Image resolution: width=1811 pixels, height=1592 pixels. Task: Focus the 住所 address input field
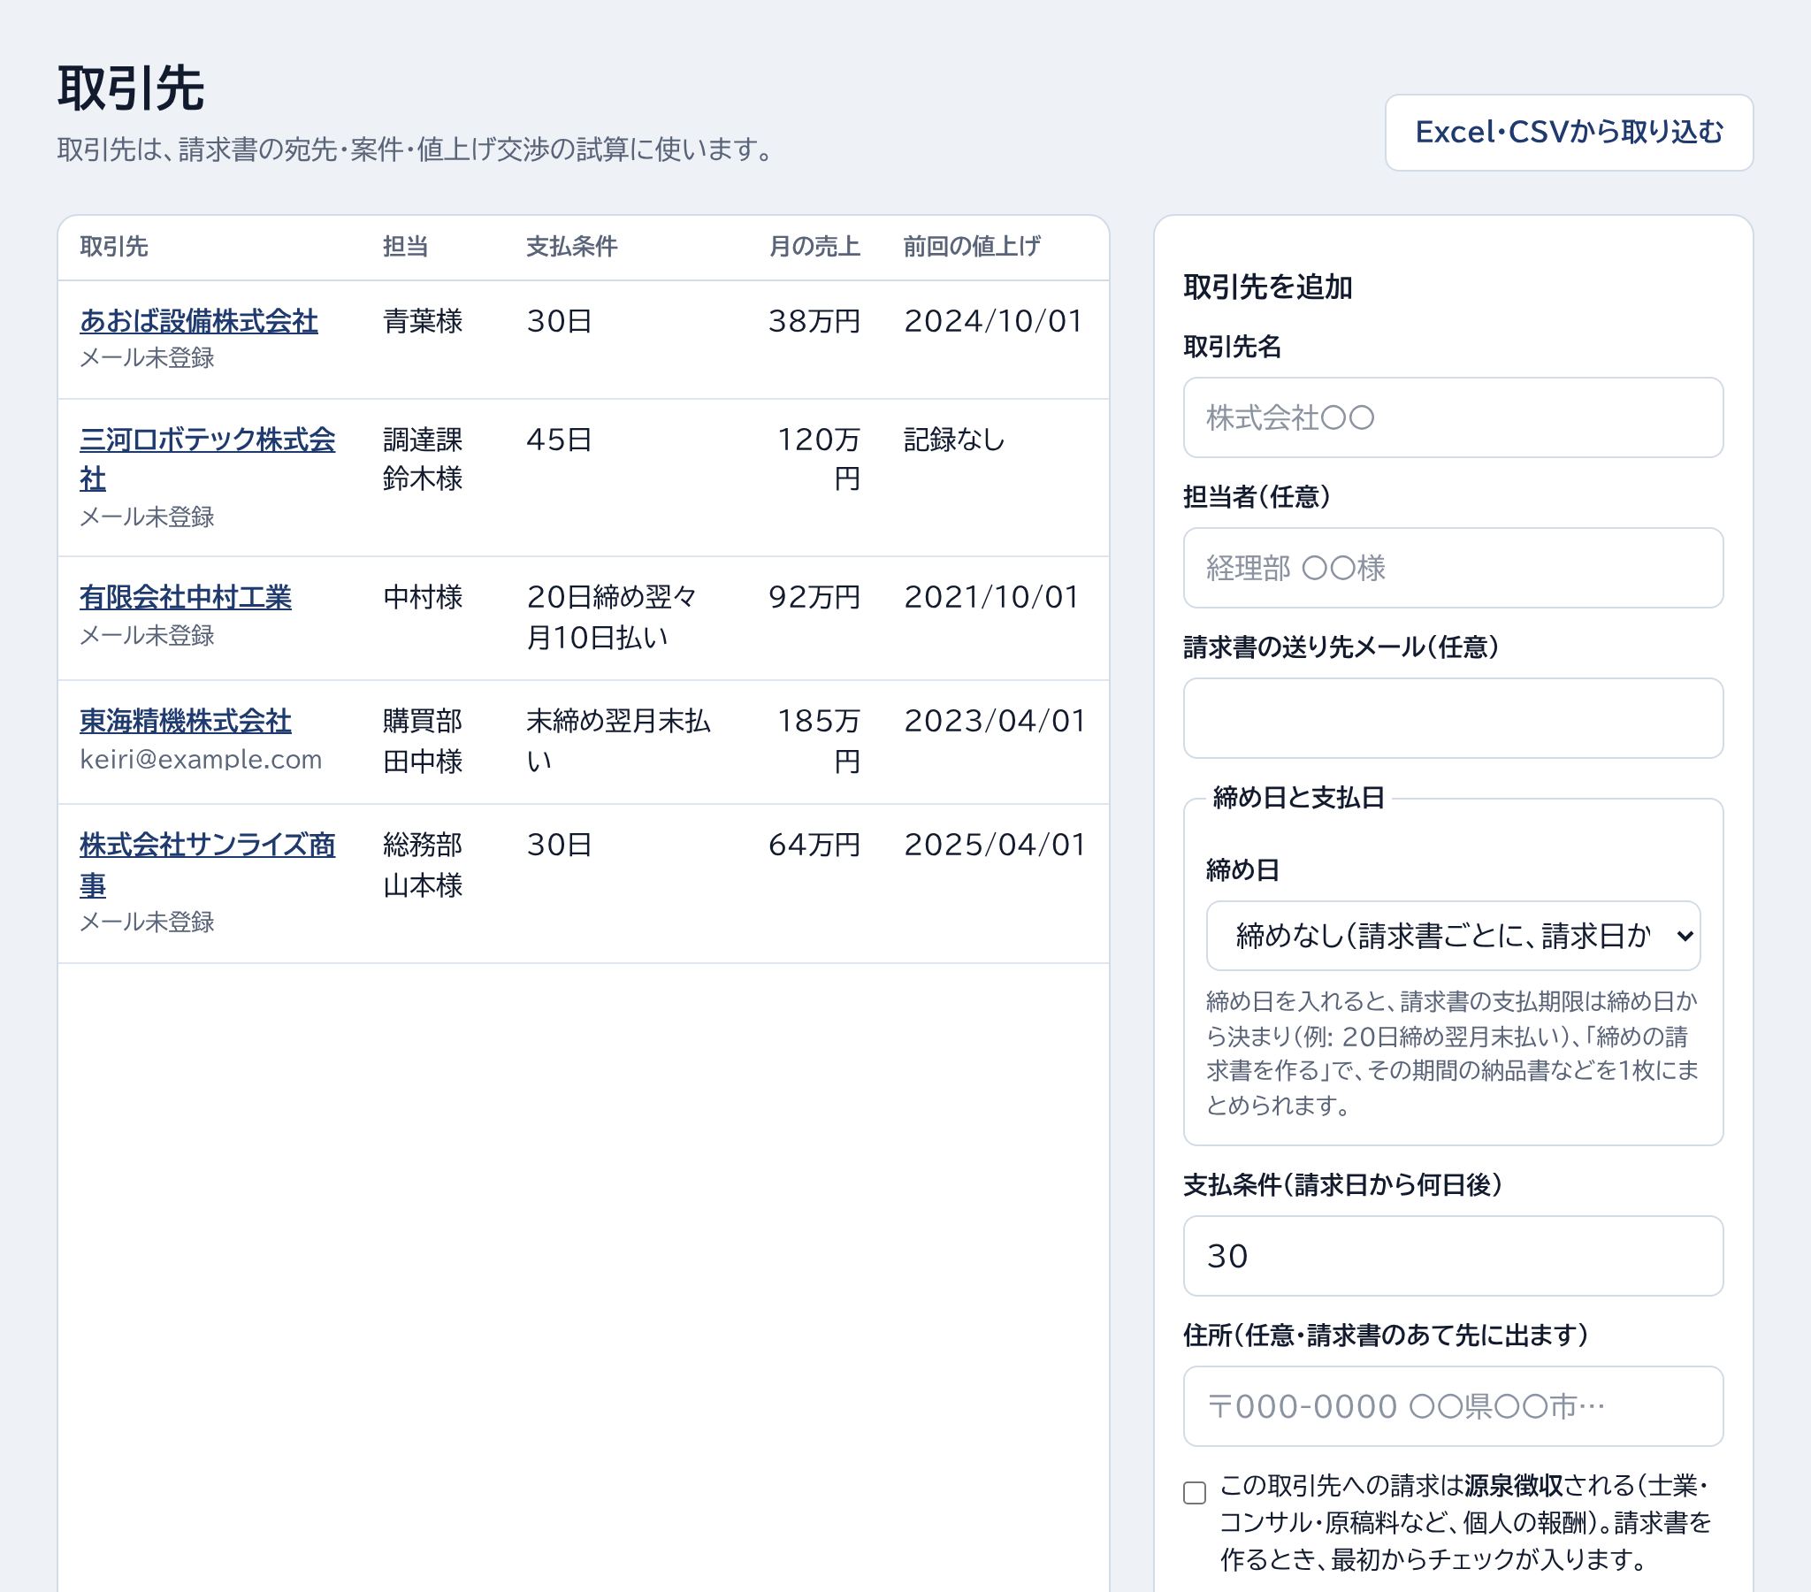(x=1452, y=1406)
